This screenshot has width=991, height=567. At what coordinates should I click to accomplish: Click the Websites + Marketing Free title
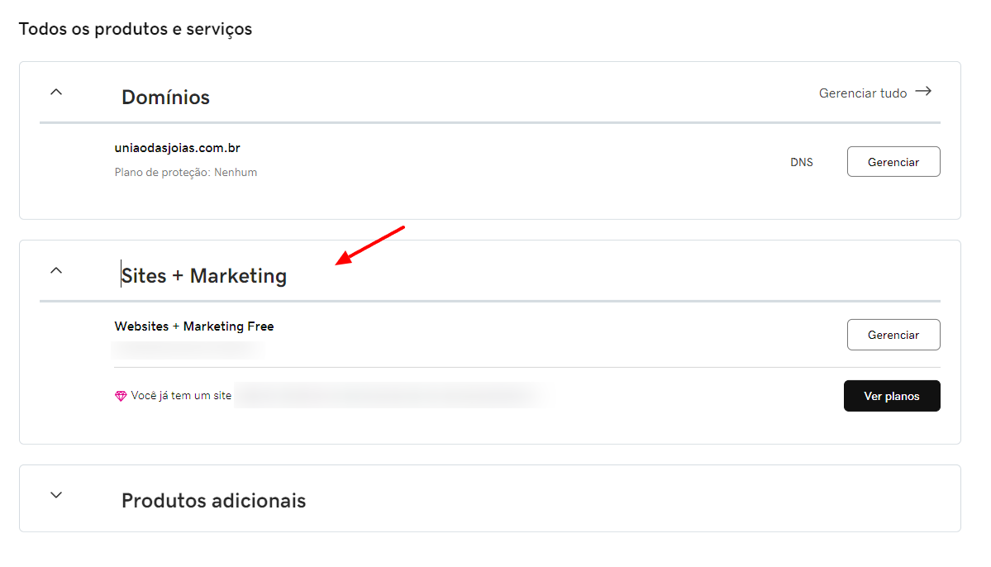[194, 326]
